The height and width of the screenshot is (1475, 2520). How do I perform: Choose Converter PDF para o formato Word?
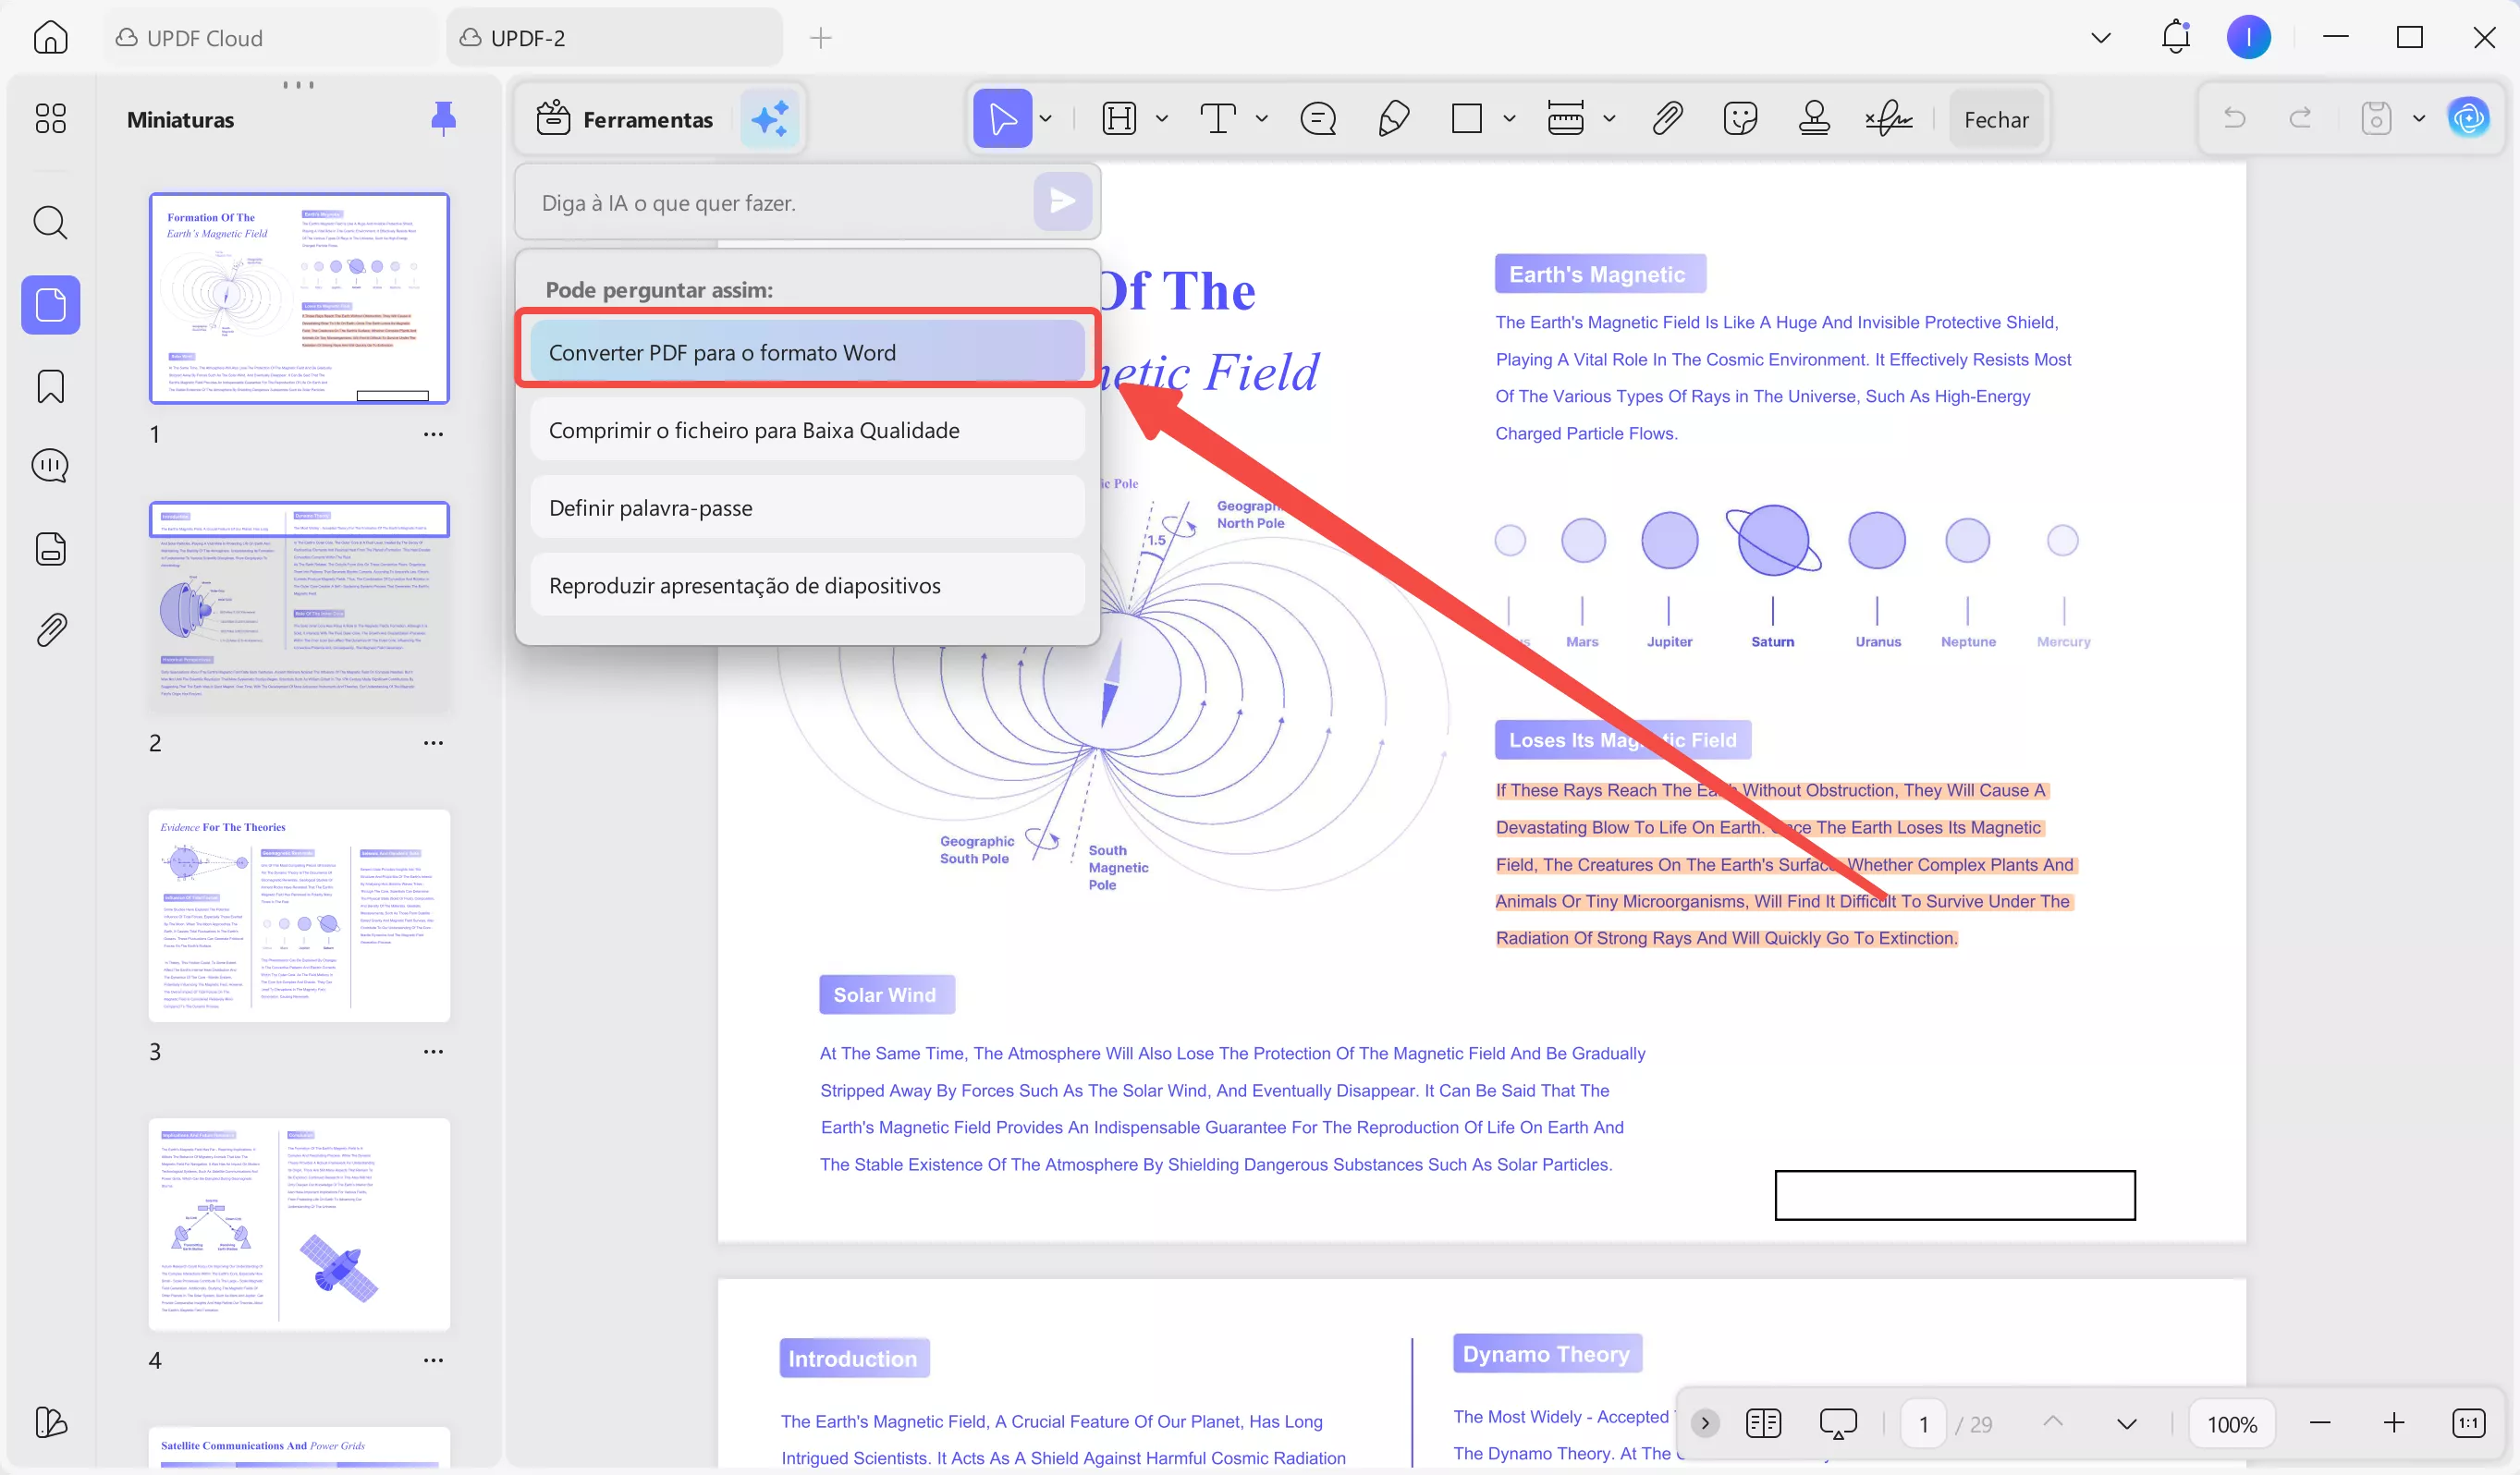click(x=807, y=351)
